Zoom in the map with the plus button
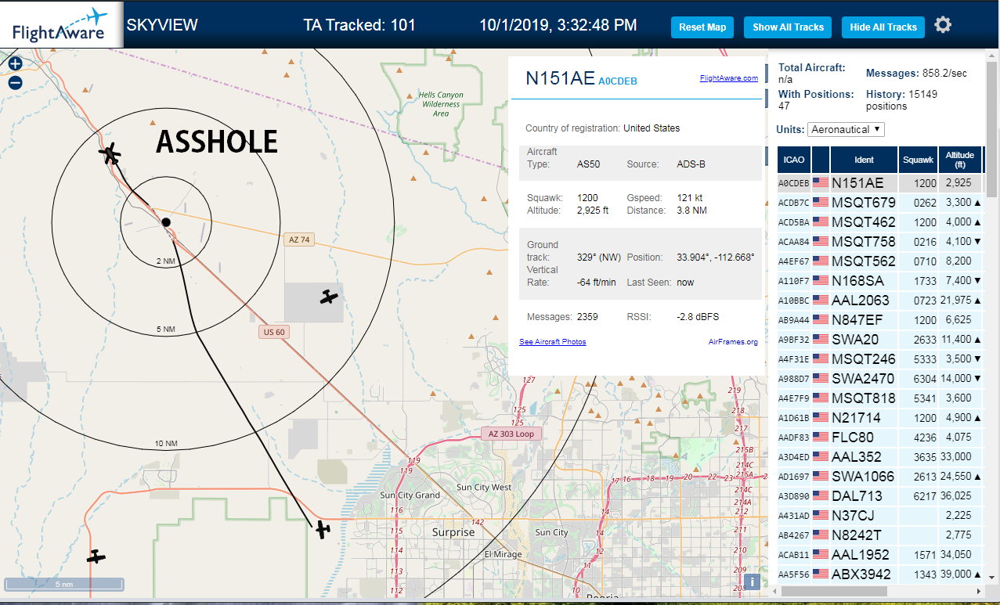This screenshot has width=1000, height=605. [15, 65]
